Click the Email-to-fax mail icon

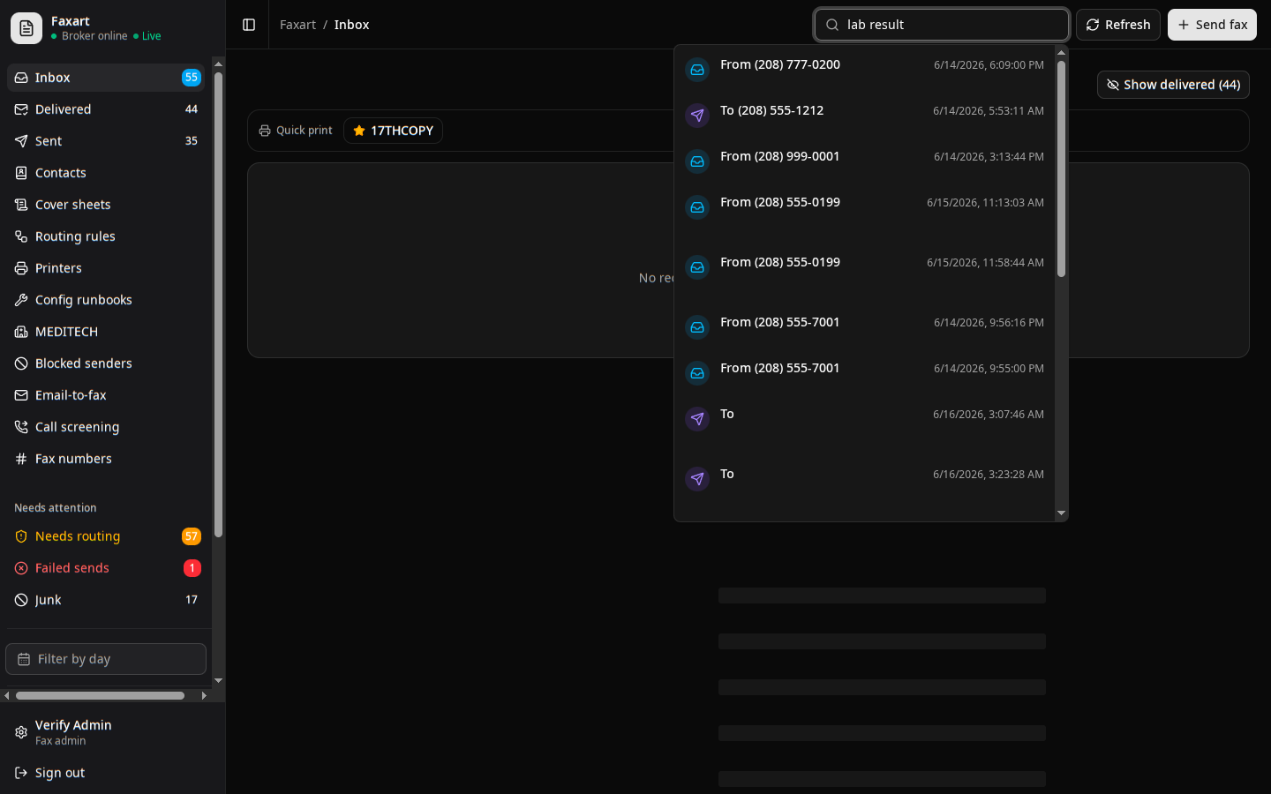(x=21, y=395)
